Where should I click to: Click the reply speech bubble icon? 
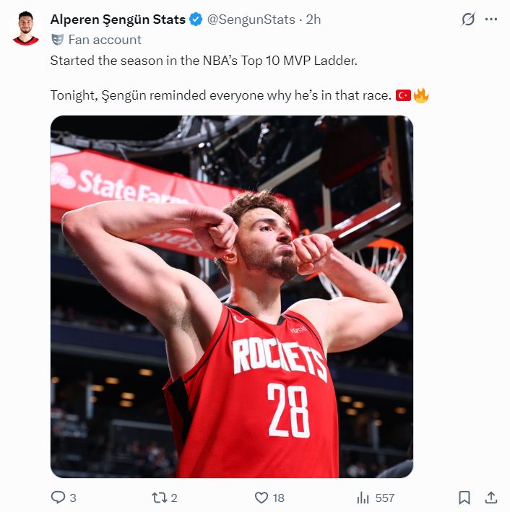58,498
